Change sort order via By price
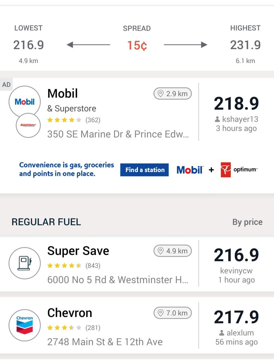Viewport: 274px width, 363px height. (247, 222)
